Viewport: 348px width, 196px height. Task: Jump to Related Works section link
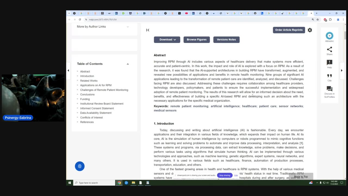89,81
